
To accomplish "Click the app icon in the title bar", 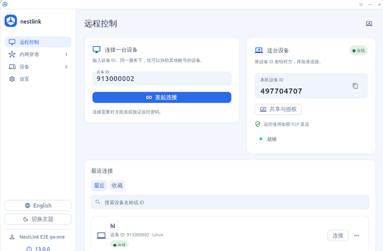I will (x=5, y=4).
